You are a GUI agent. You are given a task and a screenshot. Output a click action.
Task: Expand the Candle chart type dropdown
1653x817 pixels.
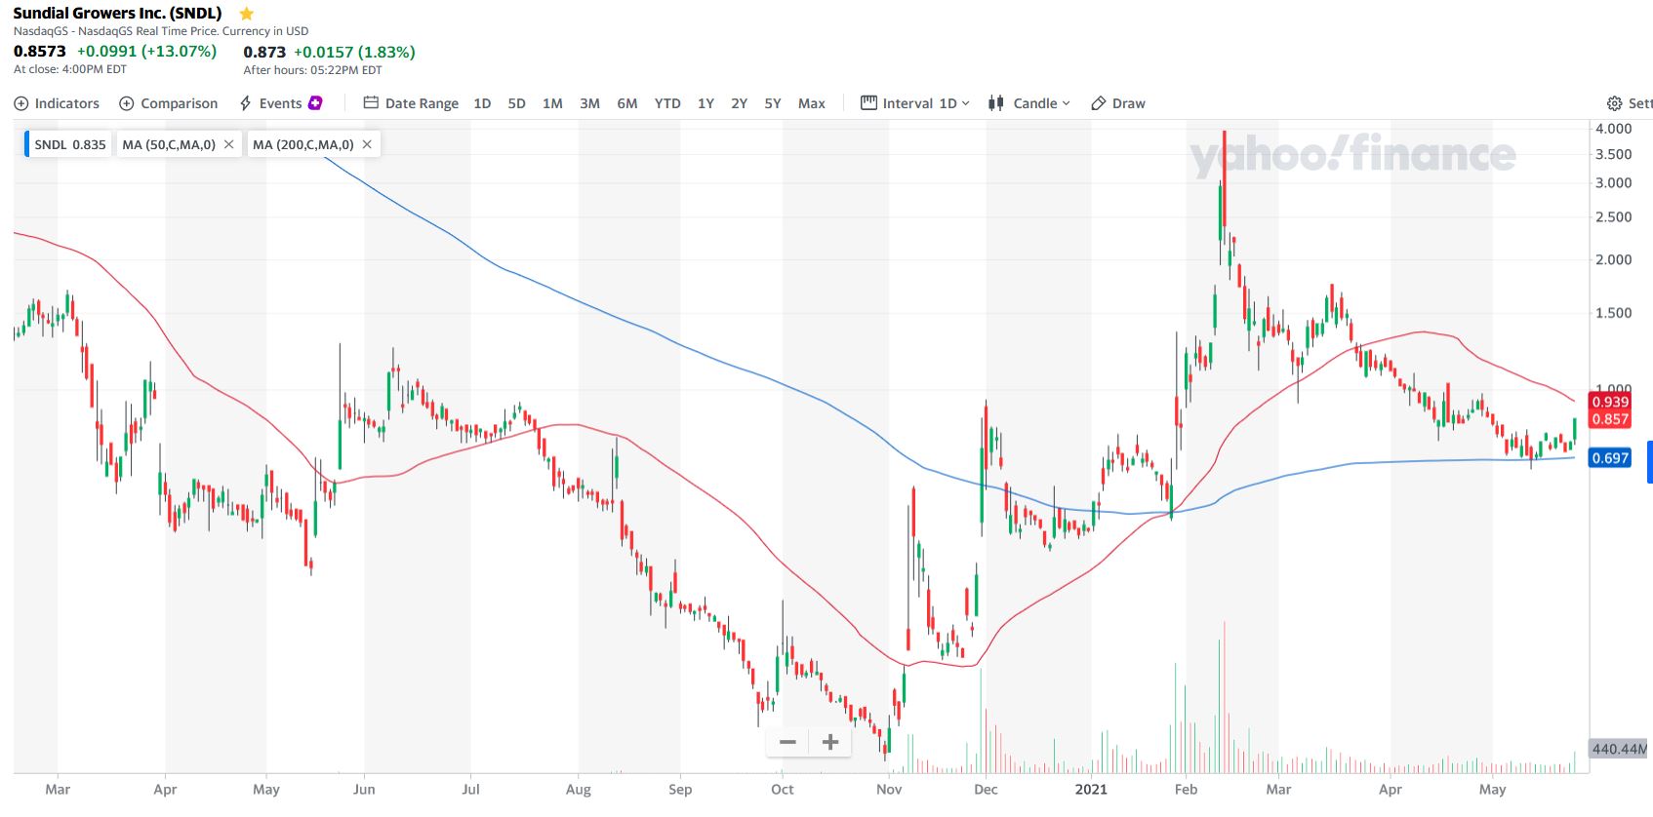[1029, 103]
